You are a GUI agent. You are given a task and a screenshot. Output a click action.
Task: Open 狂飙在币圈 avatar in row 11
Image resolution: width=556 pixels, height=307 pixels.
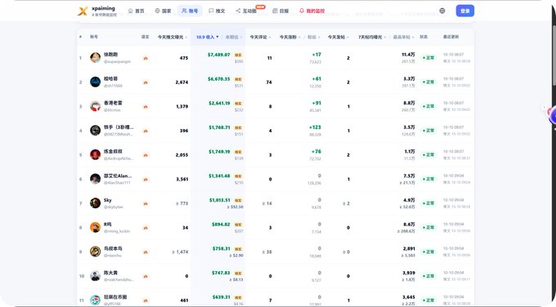(95, 300)
